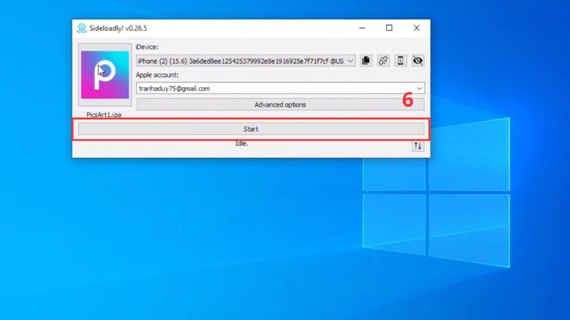Click the PicsArt1.ipa file name
The width and height of the screenshot is (570, 320).
(104, 115)
